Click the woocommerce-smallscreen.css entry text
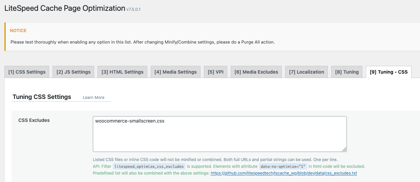The image size is (420, 182). (130, 121)
